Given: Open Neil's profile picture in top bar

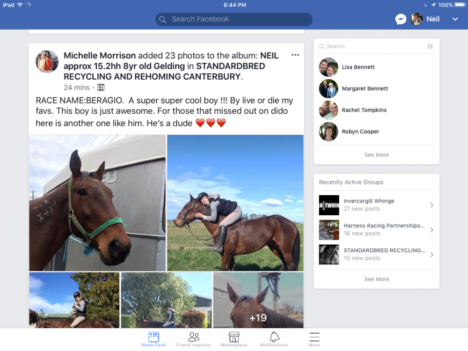Looking at the screenshot, I should coord(417,19).
